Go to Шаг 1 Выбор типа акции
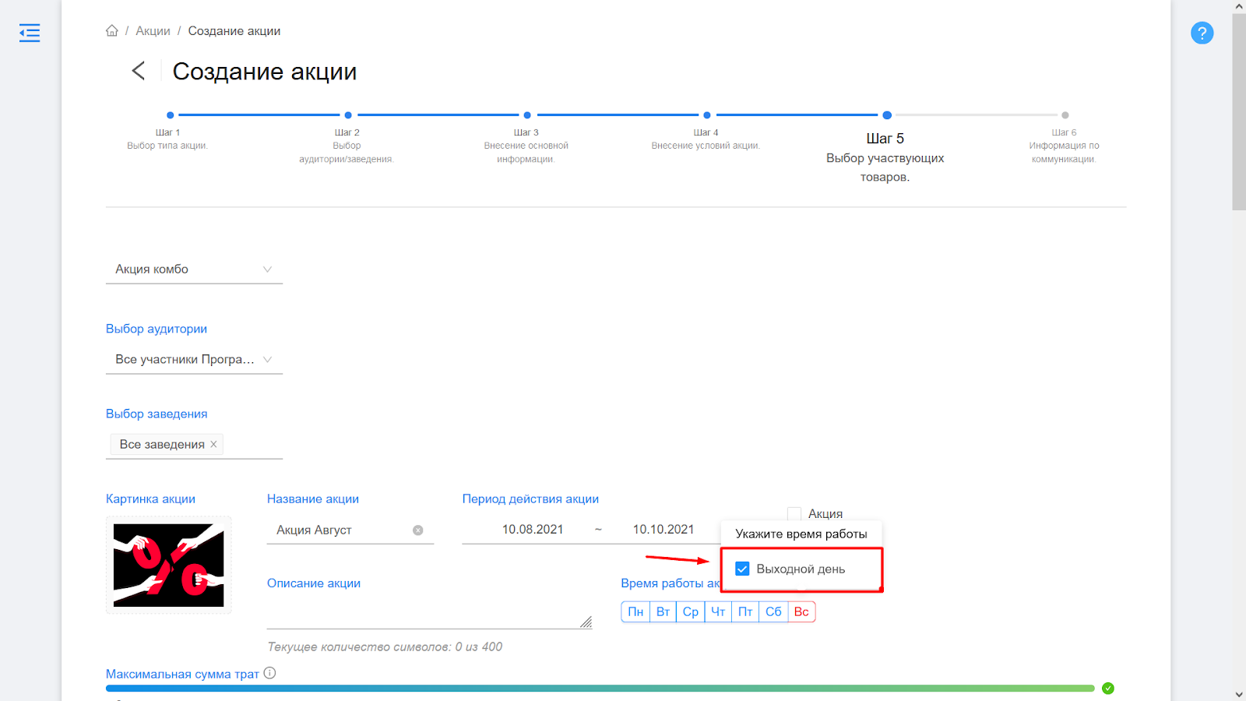This screenshot has height=701, width=1246. [x=168, y=132]
